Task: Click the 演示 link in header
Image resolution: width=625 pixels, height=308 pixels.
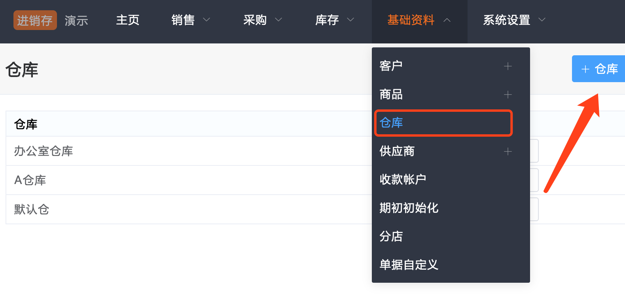Action: pyautogui.click(x=76, y=21)
